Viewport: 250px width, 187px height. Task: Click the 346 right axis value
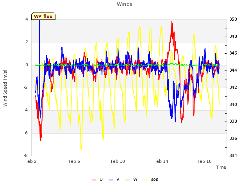[233, 53]
